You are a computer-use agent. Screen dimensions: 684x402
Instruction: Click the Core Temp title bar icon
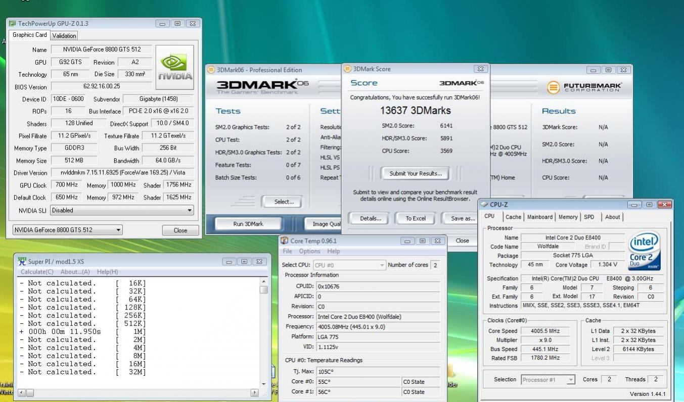coord(285,240)
